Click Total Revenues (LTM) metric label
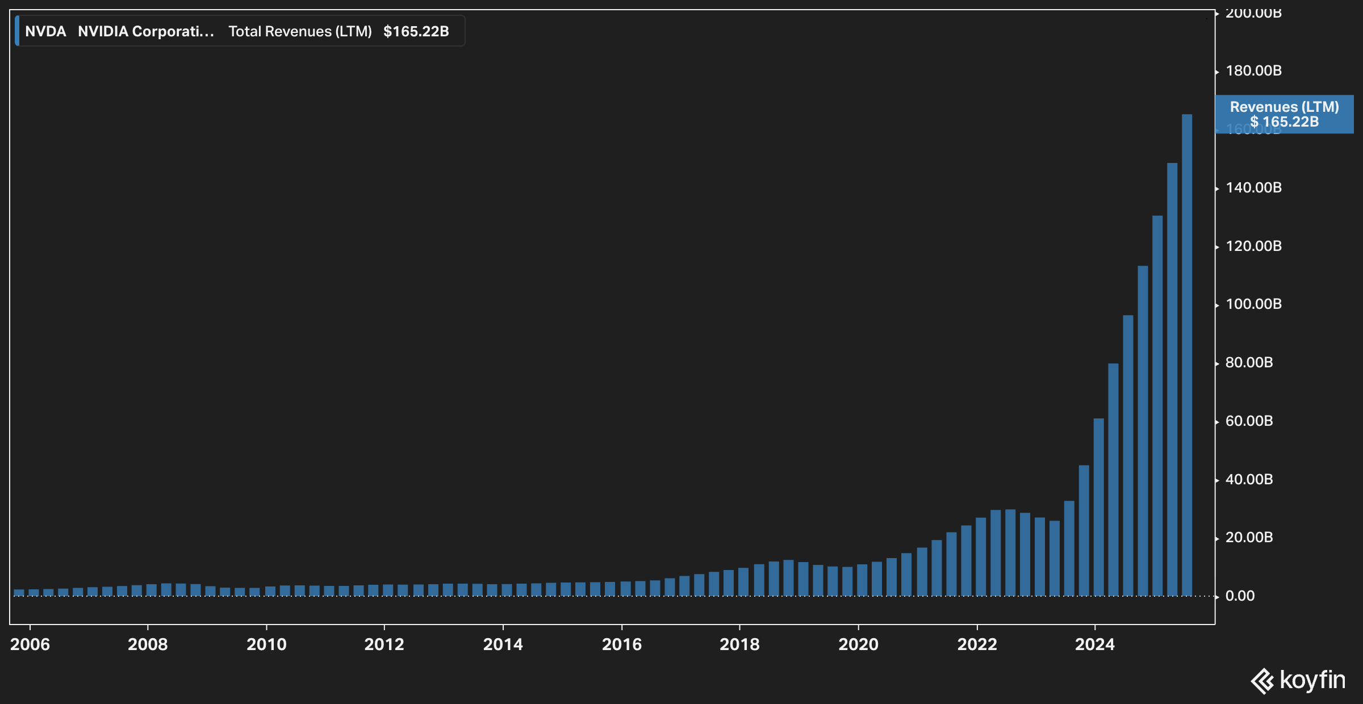The image size is (1363, 704). pos(300,31)
